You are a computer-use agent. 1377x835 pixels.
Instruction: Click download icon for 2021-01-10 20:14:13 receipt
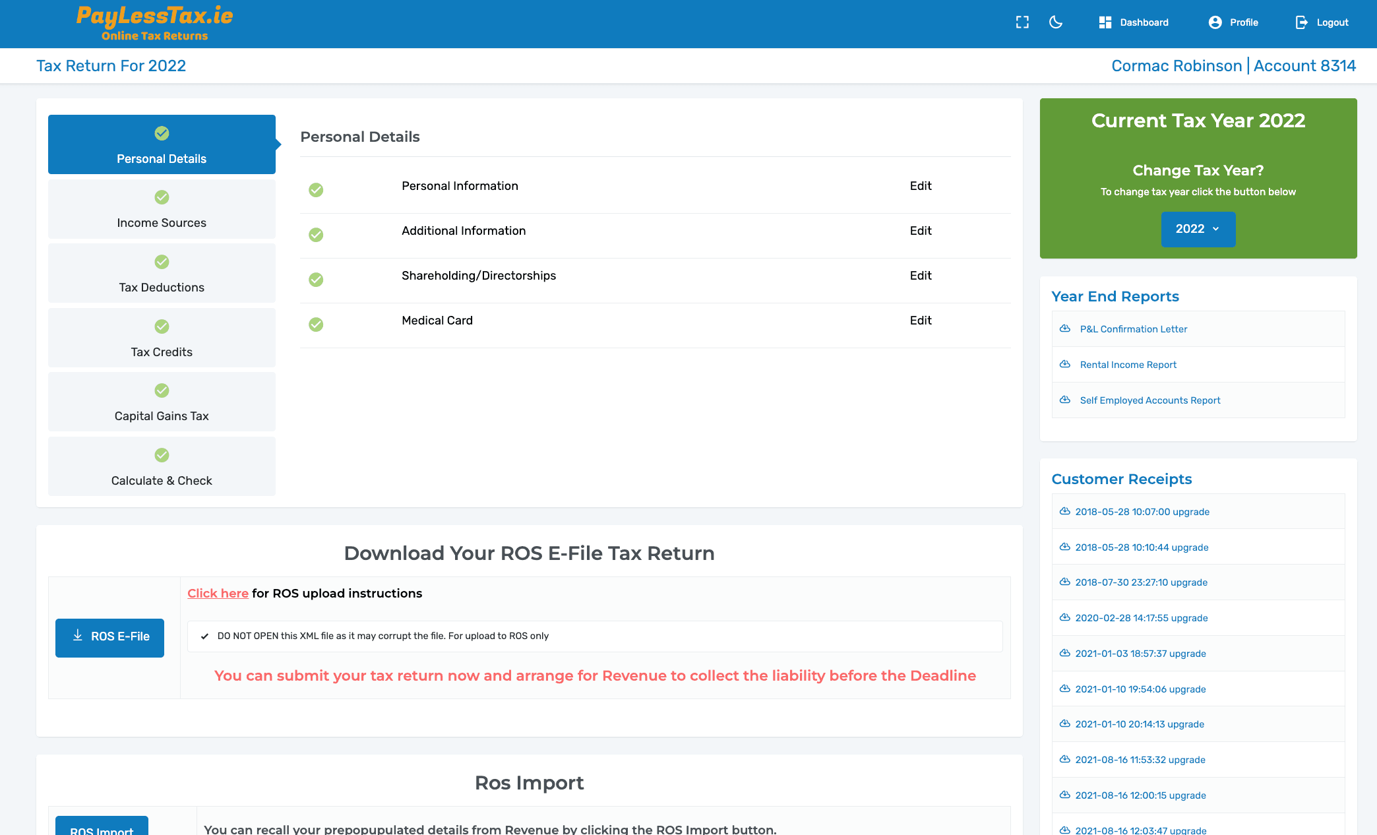(x=1064, y=724)
